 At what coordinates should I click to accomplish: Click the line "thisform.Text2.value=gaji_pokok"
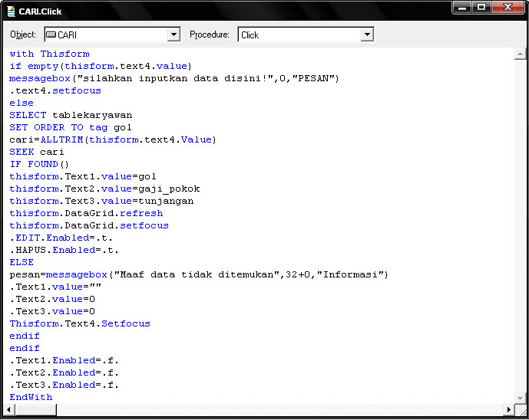104,189
